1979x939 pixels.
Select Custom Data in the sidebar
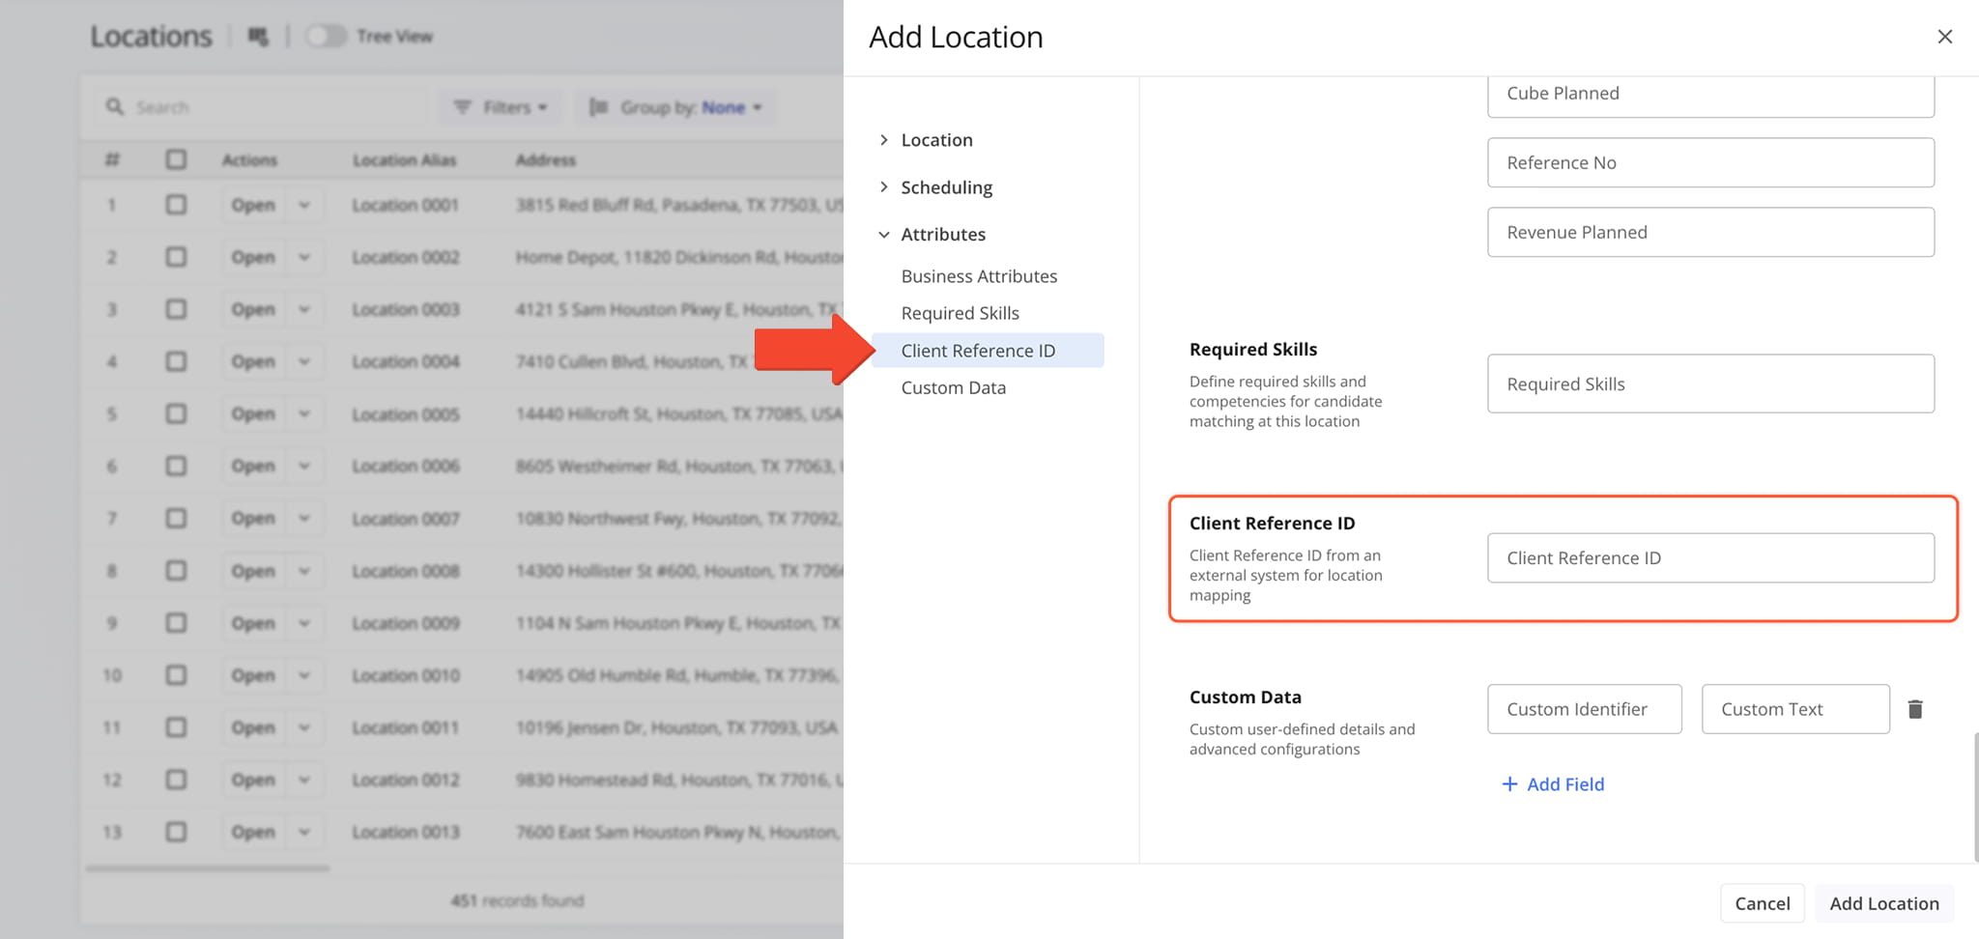click(953, 387)
